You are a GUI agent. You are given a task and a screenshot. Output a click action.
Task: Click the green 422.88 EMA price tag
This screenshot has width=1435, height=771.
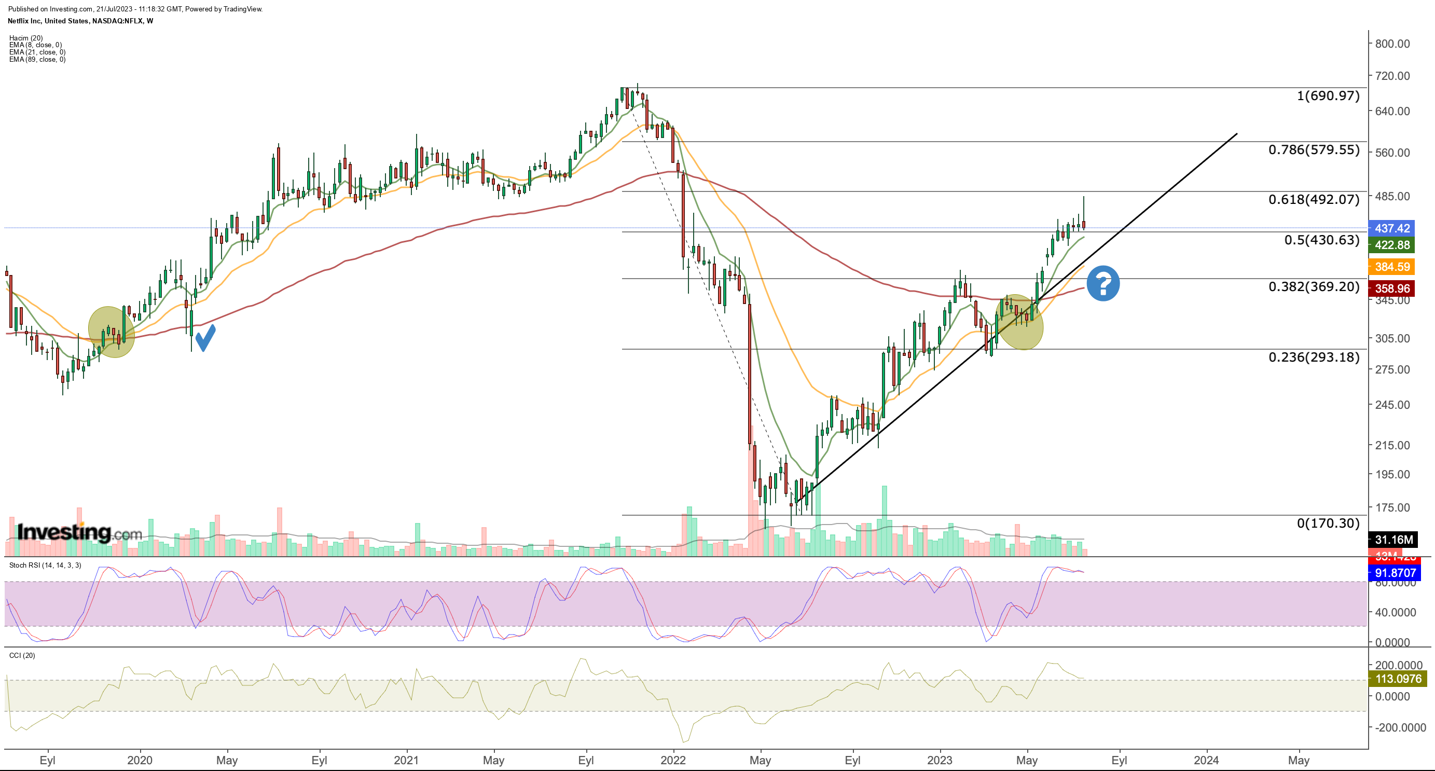[x=1391, y=245]
